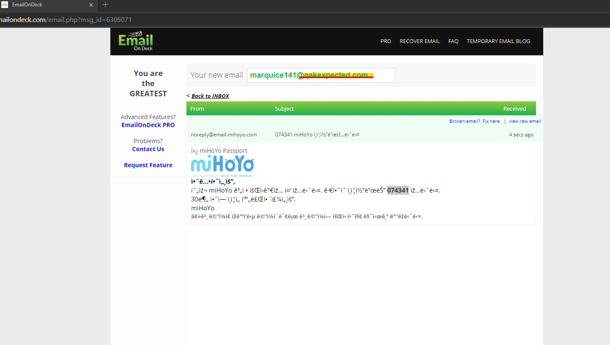Open the FAQ page
Image resolution: width=610 pixels, height=345 pixels.
(x=453, y=41)
